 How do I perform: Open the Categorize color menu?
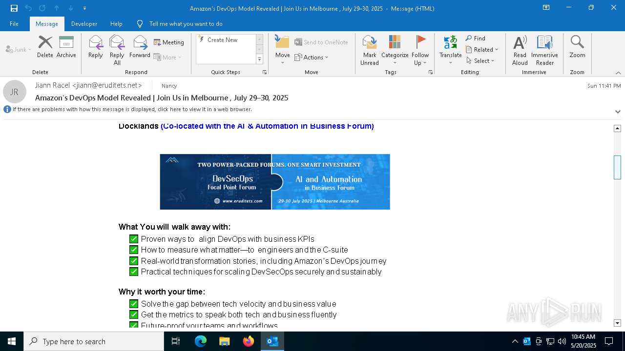pyautogui.click(x=395, y=50)
